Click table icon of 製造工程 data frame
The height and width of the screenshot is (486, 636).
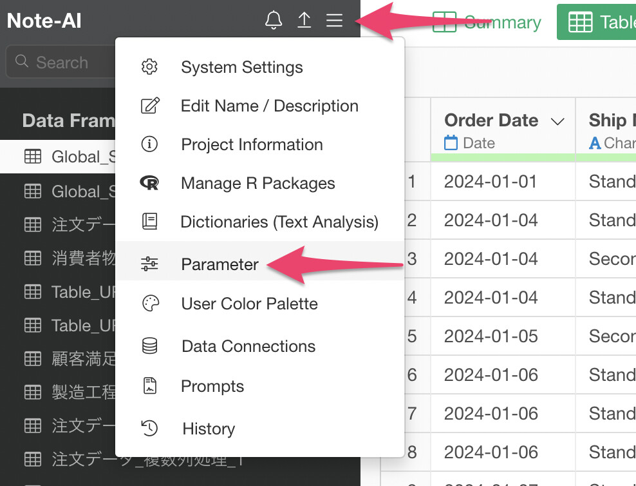tap(33, 392)
